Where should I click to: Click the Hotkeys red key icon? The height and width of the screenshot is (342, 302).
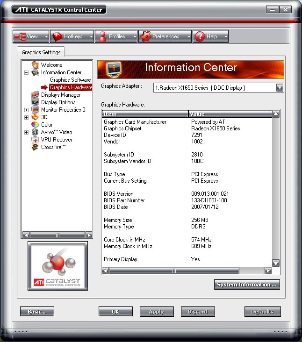point(57,36)
